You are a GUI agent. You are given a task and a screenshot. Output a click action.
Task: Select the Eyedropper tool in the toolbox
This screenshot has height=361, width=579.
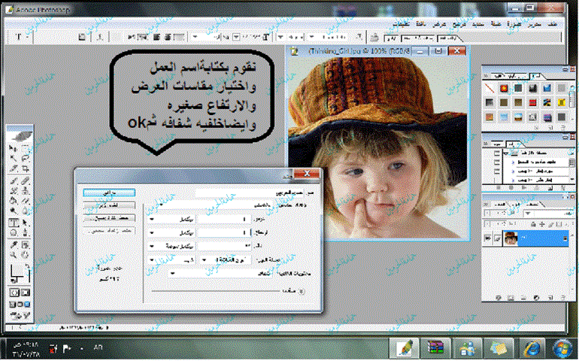[x=14, y=244]
